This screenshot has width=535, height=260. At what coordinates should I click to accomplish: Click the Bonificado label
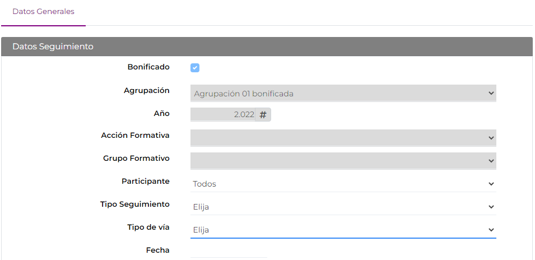tap(148, 67)
